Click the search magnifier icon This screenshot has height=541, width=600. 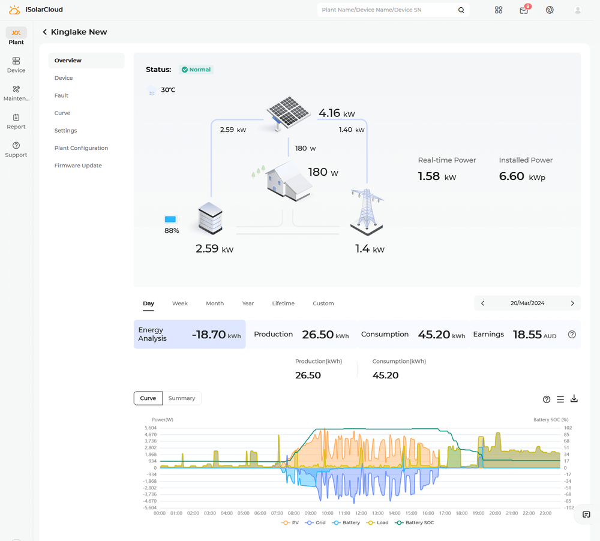[461, 10]
